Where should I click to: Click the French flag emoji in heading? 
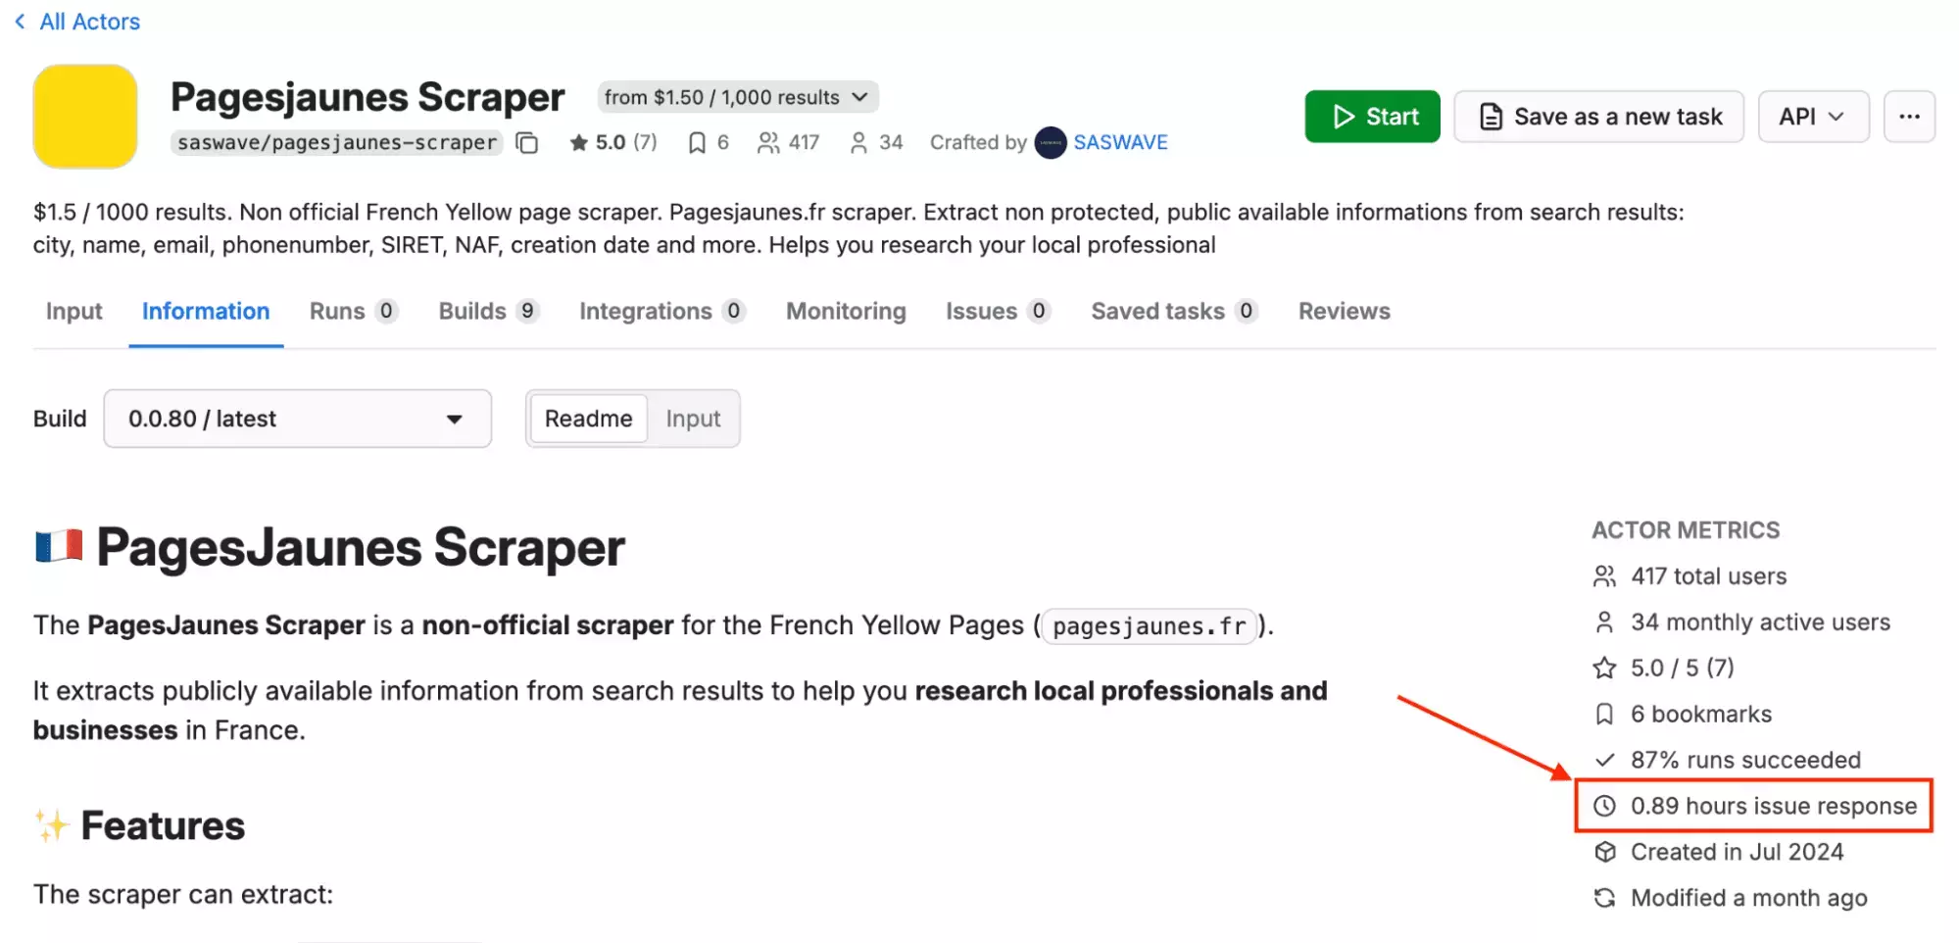pos(59,547)
